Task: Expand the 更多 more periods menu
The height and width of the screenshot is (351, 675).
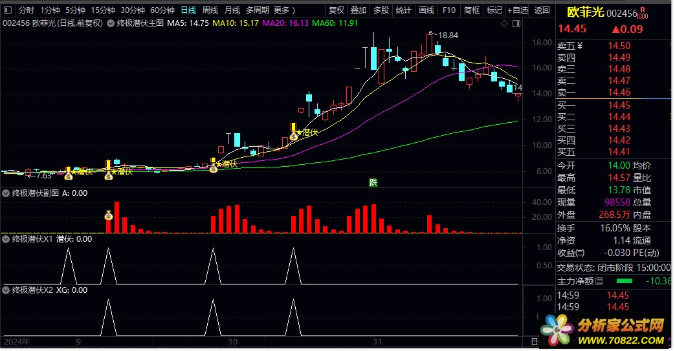Action: pos(285,10)
